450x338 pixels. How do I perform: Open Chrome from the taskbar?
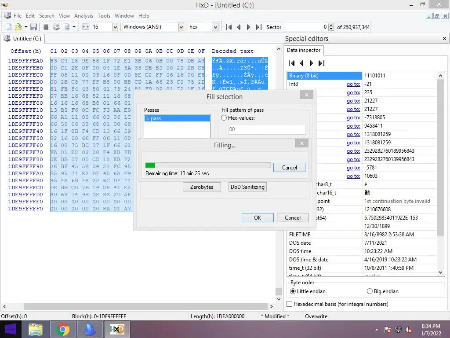click(62, 329)
